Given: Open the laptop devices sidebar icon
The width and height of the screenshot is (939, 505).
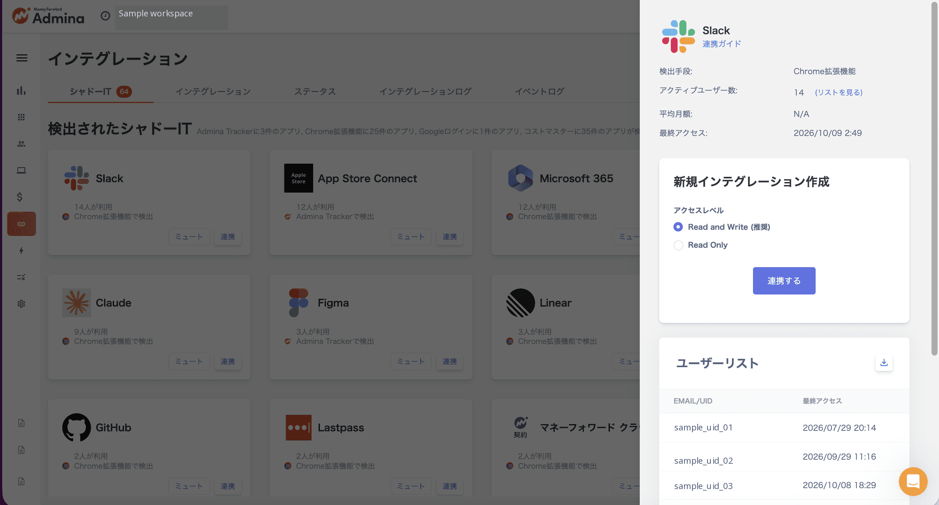Looking at the screenshot, I should 21,170.
